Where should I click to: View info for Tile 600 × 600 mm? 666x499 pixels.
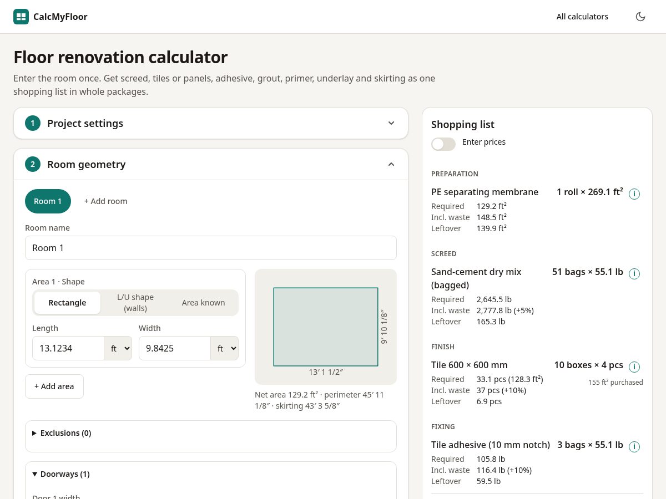coord(634,367)
